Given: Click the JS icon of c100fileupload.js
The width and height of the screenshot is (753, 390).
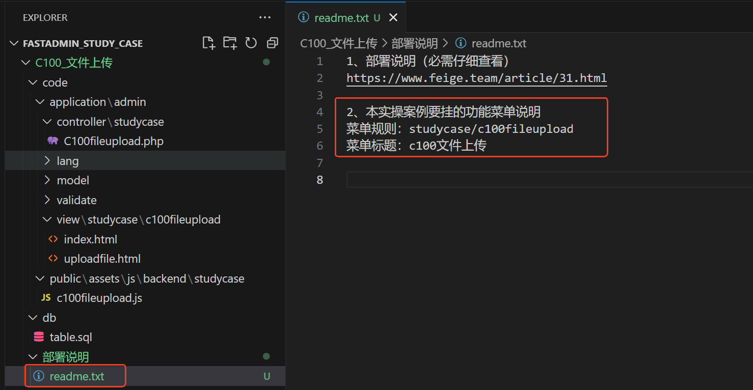Looking at the screenshot, I should click(x=46, y=298).
